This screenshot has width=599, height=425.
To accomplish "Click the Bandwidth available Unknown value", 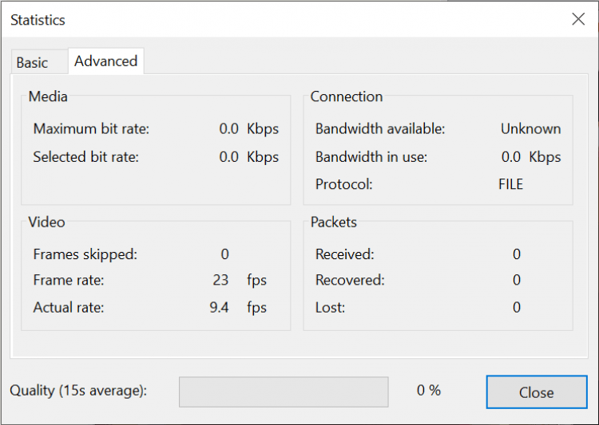I will click(530, 128).
